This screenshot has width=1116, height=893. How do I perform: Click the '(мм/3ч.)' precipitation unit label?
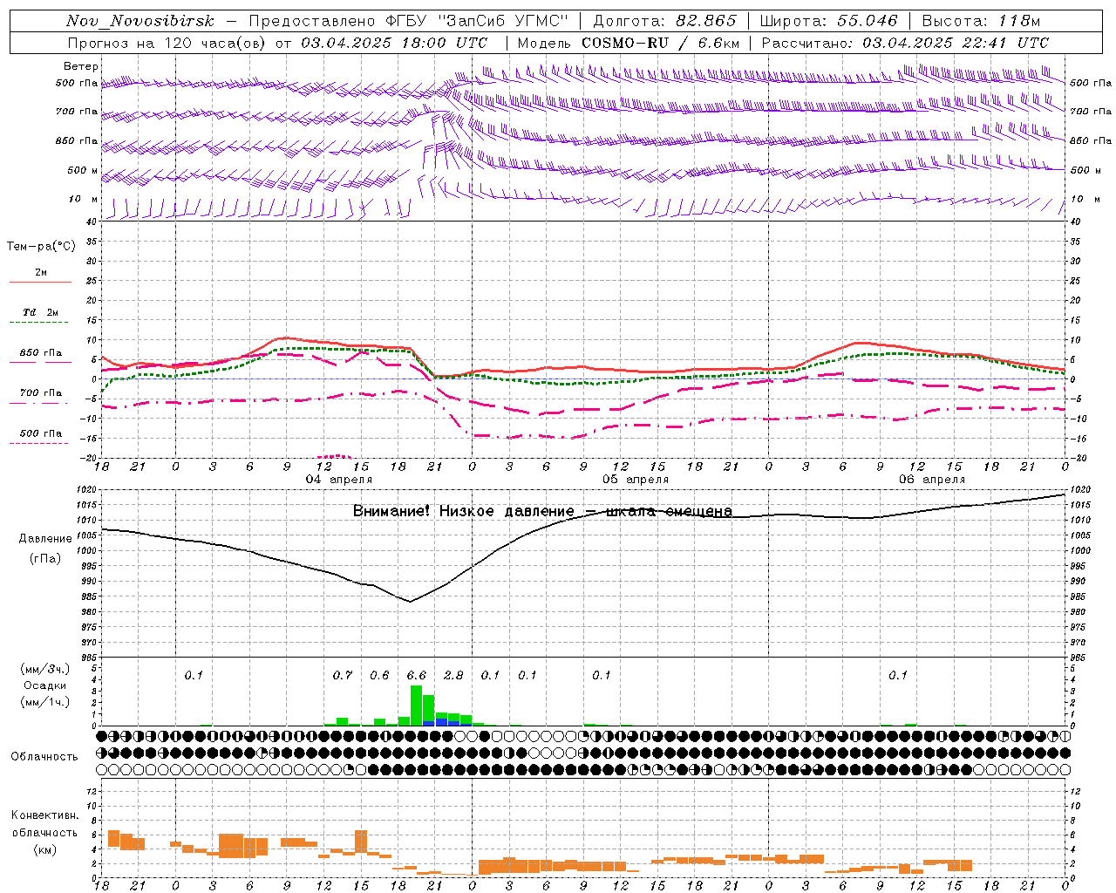pyautogui.click(x=44, y=669)
